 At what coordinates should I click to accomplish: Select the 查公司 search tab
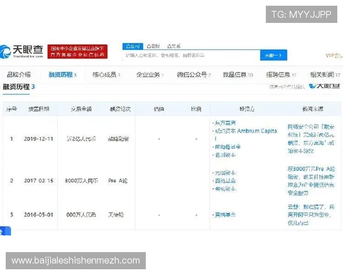point(133,46)
